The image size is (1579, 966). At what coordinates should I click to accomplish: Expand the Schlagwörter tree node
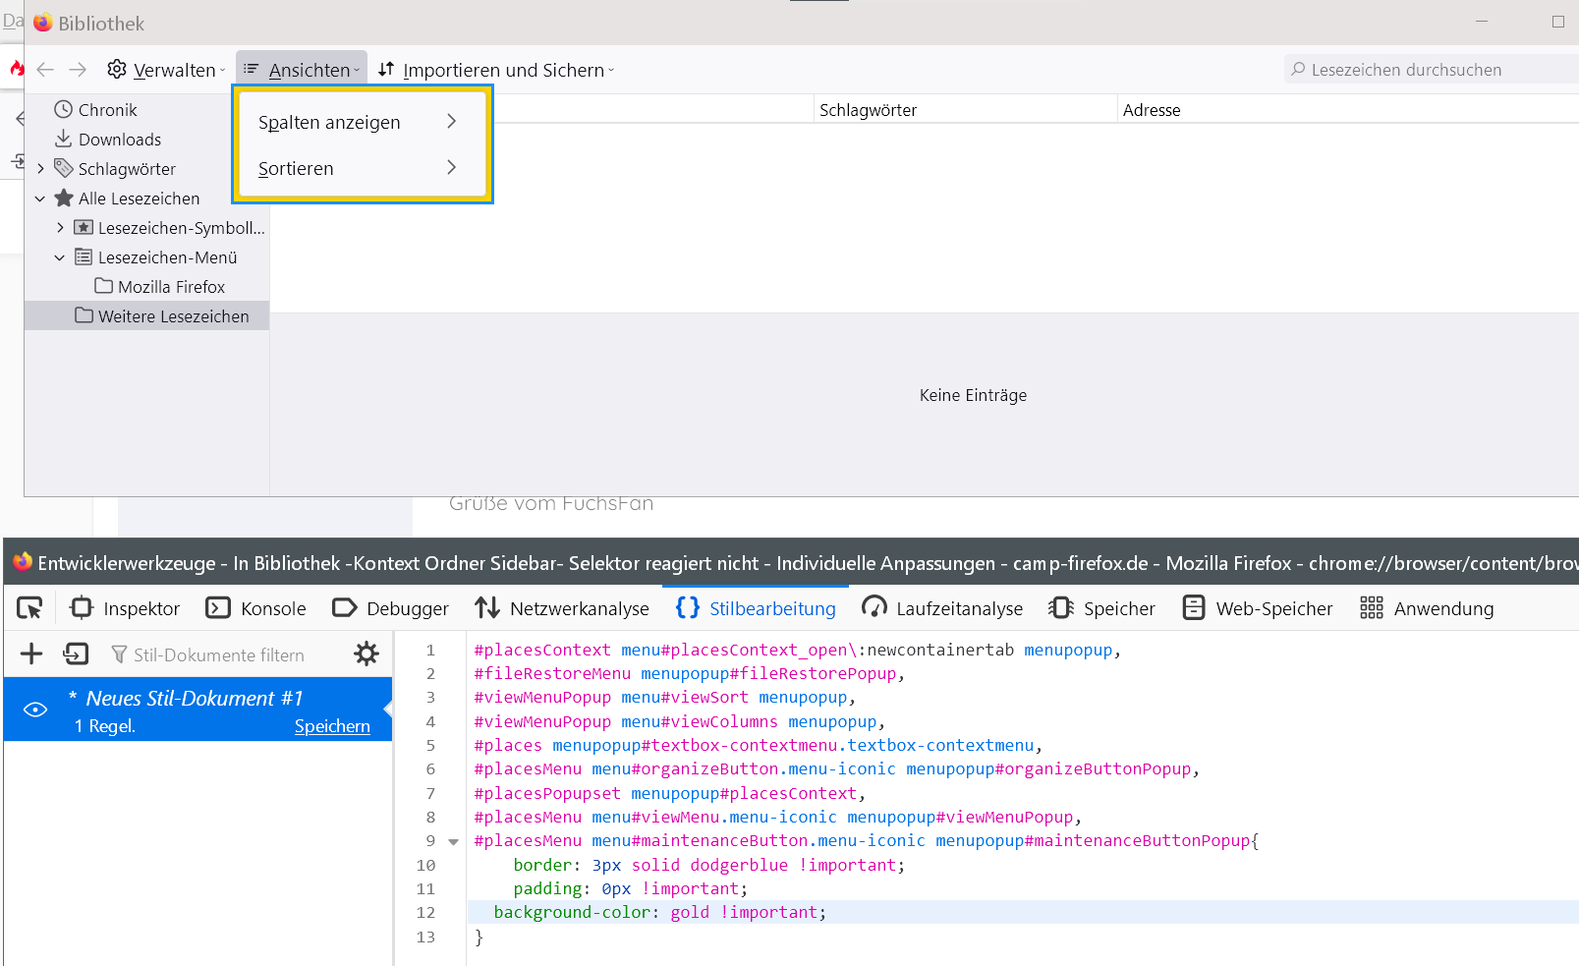[x=40, y=169]
